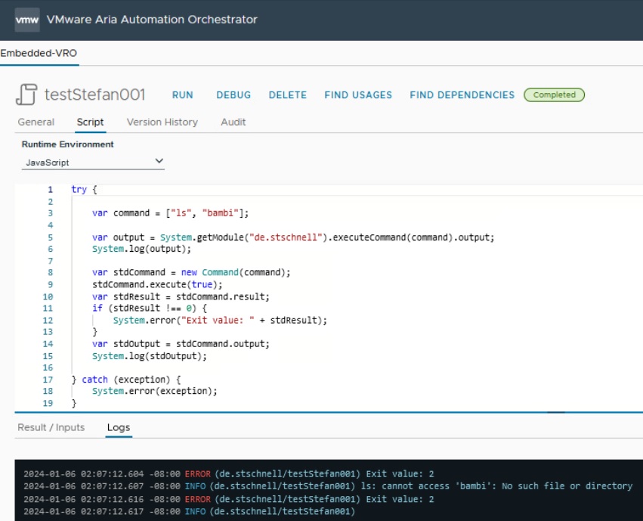This screenshot has width=643, height=521.
Task: Click the '} catch (exception) {' line
Action: click(126, 380)
